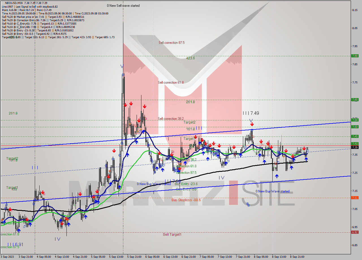The height and width of the screenshot is (260, 362).
Task: Click the green 7.90 price tag
Action: (x=355, y=56)
